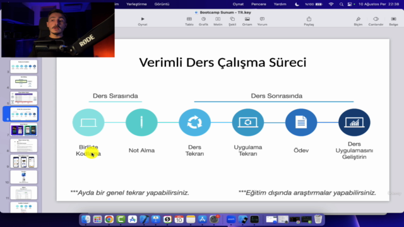Click the Do Not Disturb moon icon

pos(297,4)
